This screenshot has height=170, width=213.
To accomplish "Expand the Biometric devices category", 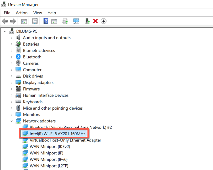I will [x=12, y=50].
